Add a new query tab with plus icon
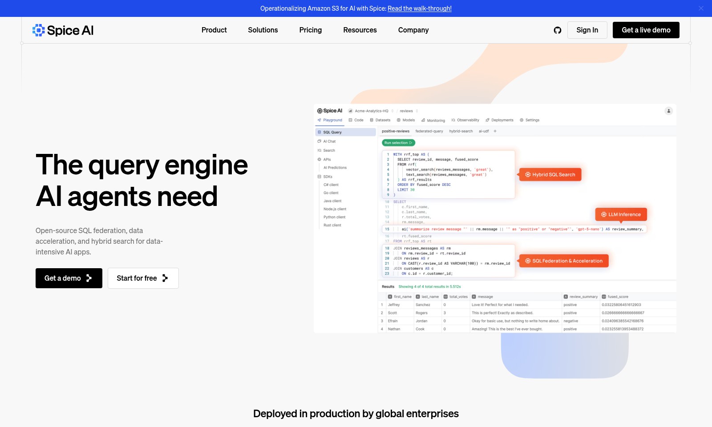The height and width of the screenshot is (427, 712). coord(495,131)
